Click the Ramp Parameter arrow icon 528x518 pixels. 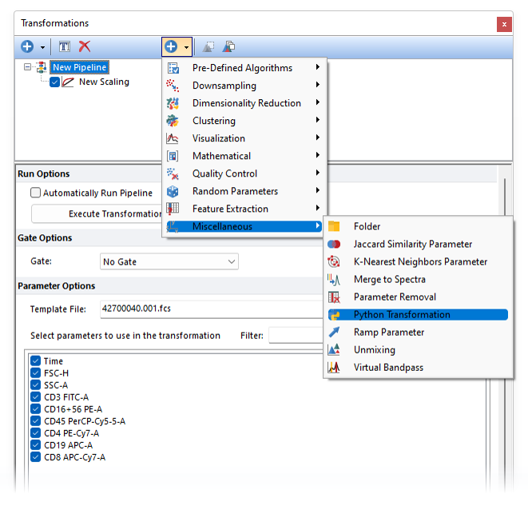(335, 333)
